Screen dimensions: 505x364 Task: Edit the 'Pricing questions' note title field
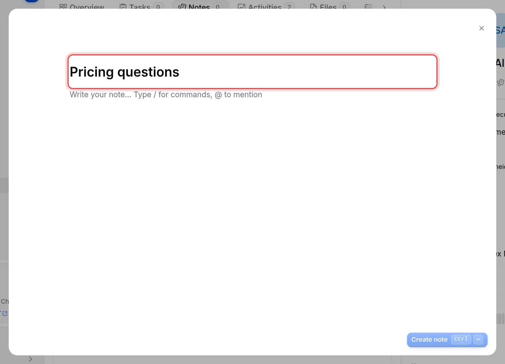pos(252,72)
